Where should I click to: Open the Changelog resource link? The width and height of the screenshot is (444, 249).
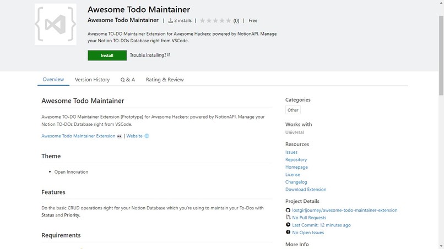pyautogui.click(x=296, y=182)
